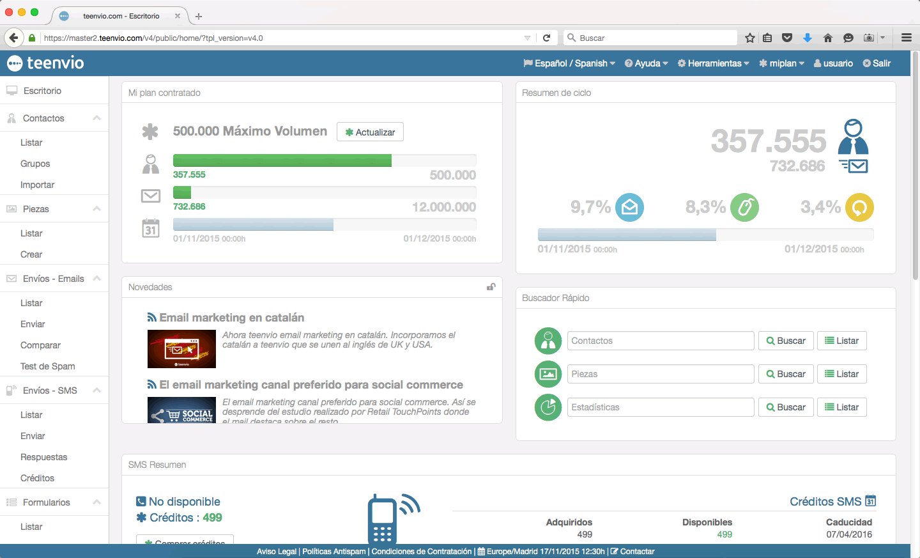Open the Herramientas dropdown menu
Screen dimensions: 920x558
[713, 63]
